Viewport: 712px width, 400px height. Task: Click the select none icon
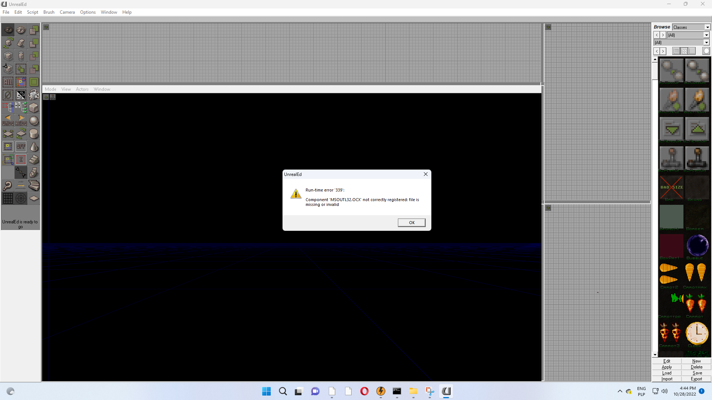coord(8,95)
